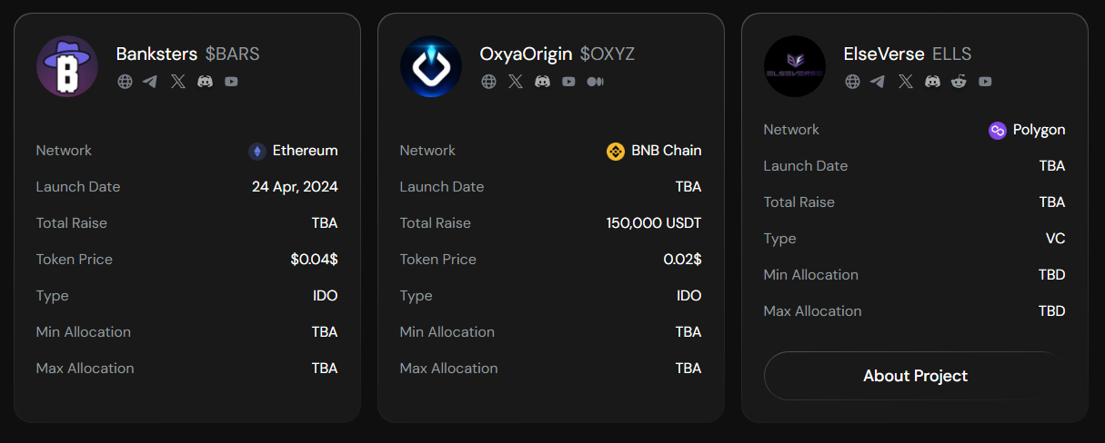1105x443 pixels.
Task: Open Banksters website globe icon
Action: pos(126,82)
